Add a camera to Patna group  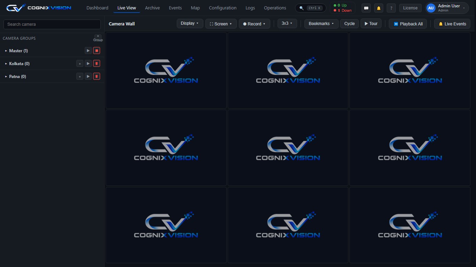(80, 77)
